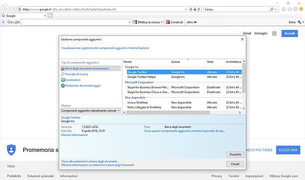
Task: Open the Home page icon
Action: (x=284, y=9)
